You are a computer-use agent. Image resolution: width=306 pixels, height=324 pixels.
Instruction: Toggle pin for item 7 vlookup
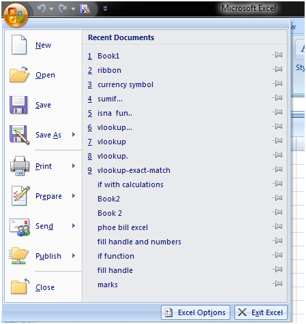[x=277, y=141]
